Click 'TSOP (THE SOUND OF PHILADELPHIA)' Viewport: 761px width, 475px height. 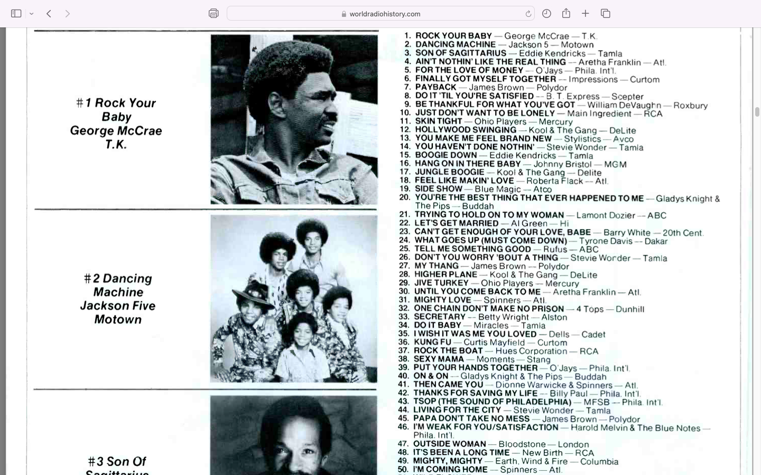click(493, 402)
